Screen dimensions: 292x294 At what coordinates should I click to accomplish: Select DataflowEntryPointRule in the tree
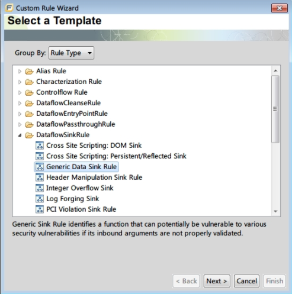click(x=72, y=114)
